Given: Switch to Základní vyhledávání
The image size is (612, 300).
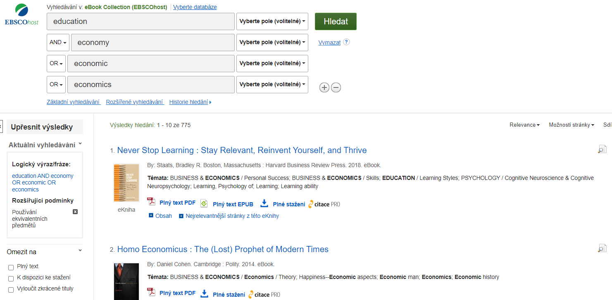Looking at the screenshot, I should point(74,102).
